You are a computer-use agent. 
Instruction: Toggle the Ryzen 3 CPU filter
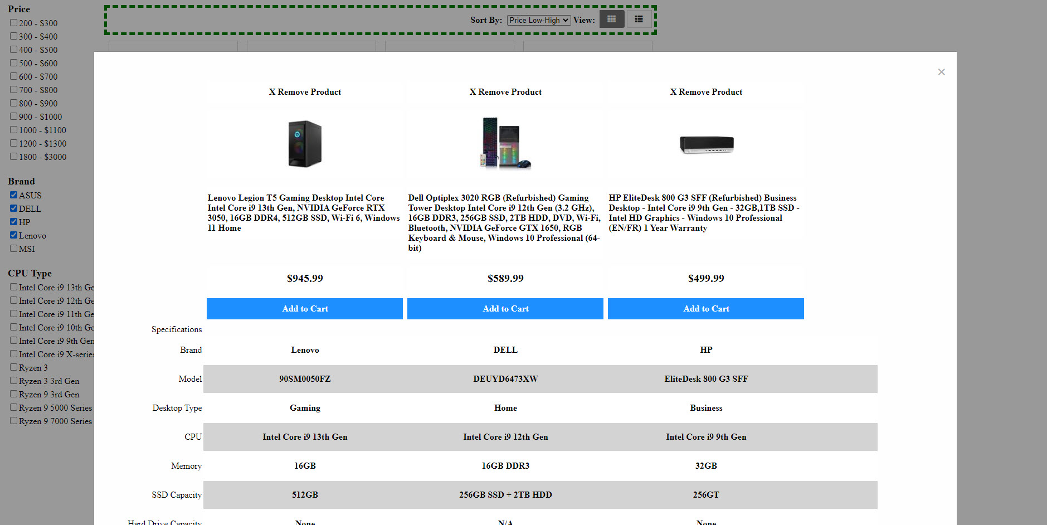point(13,367)
